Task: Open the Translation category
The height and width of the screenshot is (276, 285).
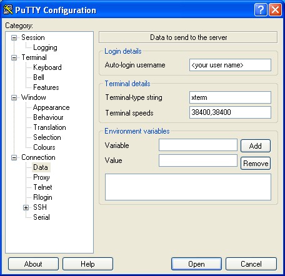Action: [49, 127]
